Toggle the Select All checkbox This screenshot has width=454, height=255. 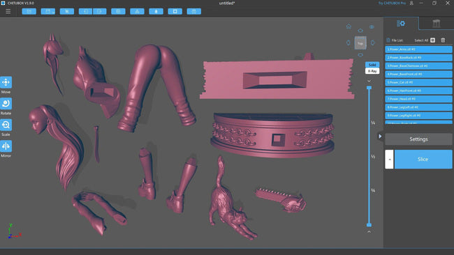(x=432, y=40)
